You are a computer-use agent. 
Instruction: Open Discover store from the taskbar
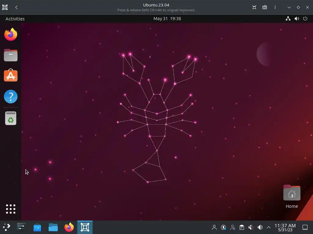pos(37,227)
